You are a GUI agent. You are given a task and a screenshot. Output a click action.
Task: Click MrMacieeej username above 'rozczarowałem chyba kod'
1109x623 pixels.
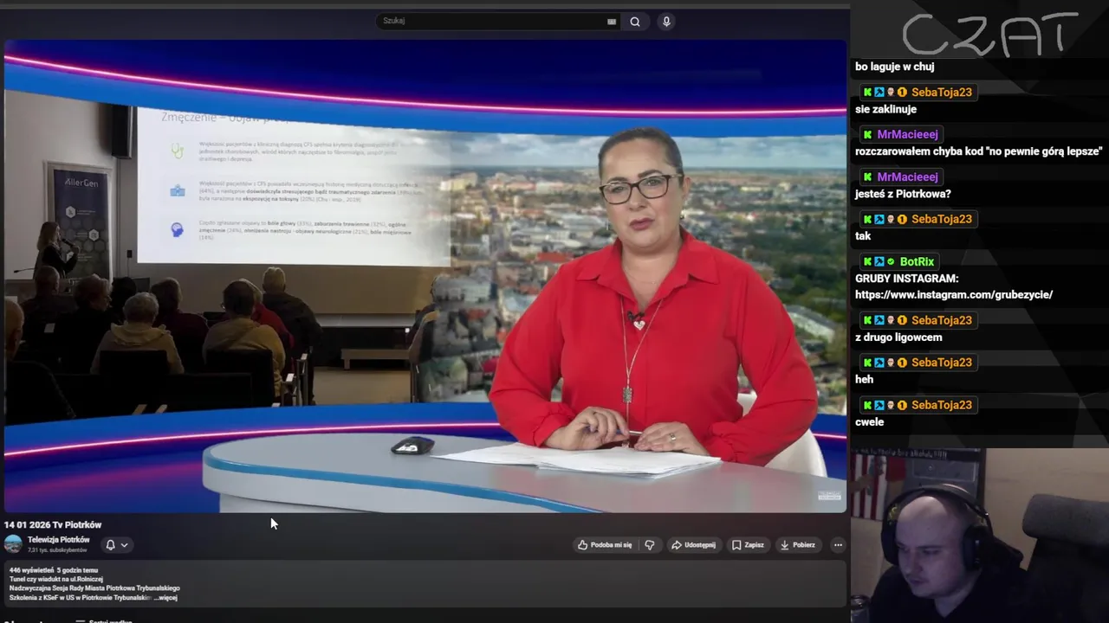[907, 134]
